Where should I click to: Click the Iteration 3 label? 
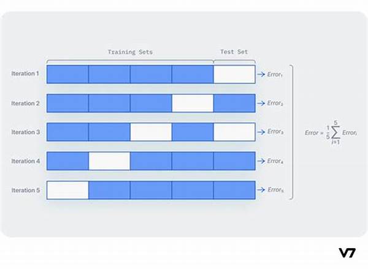(26, 132)
